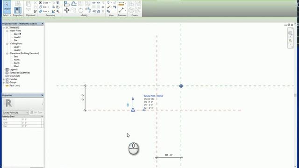Click the horizontal 10' - 0" dimension text
This screenshot has width=299, height=168.
(x=169, y=155)
